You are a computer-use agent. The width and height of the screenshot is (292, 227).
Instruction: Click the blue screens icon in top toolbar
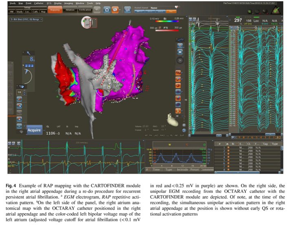[127, 10]
